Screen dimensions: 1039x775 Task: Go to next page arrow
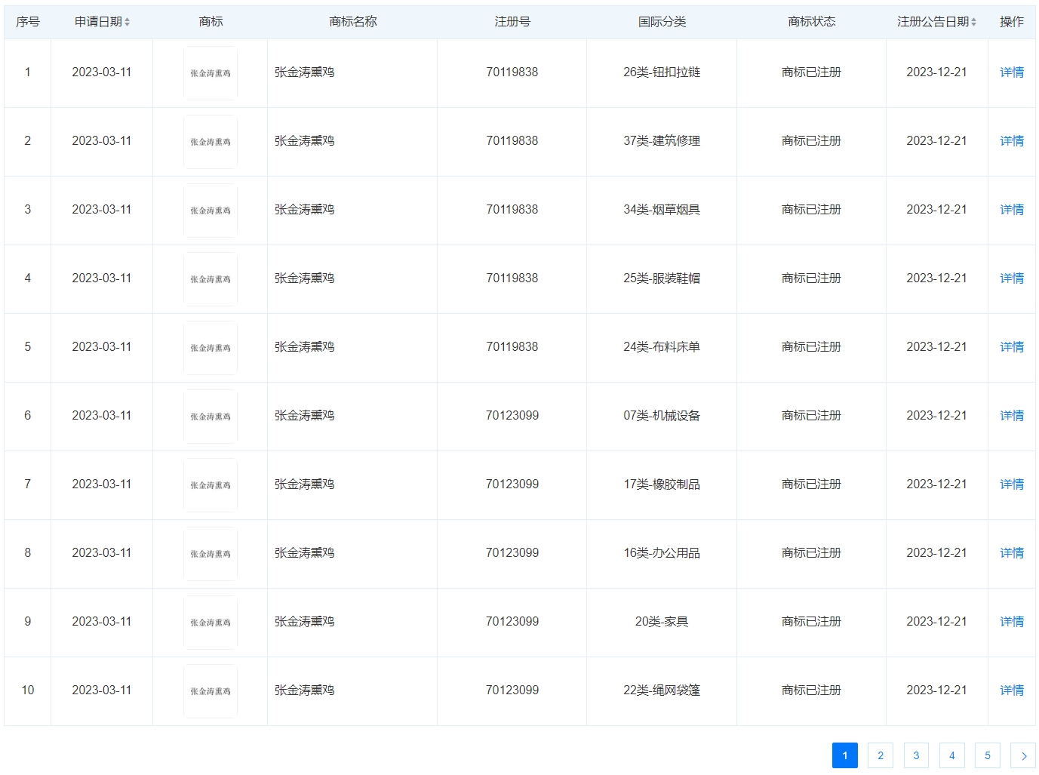(x=1023, y=755)
